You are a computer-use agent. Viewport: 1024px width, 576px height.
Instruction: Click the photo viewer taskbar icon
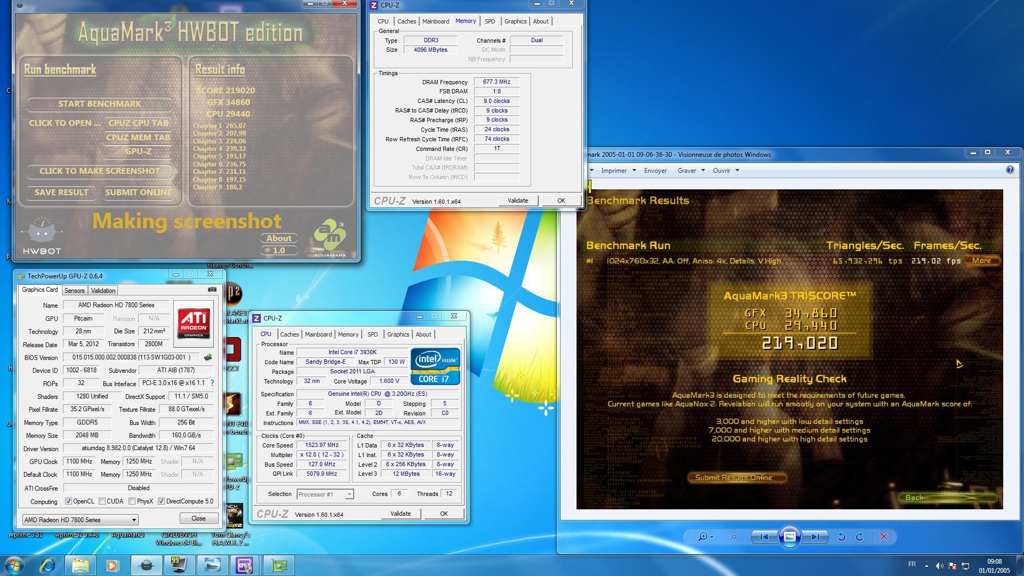(212, 565)
